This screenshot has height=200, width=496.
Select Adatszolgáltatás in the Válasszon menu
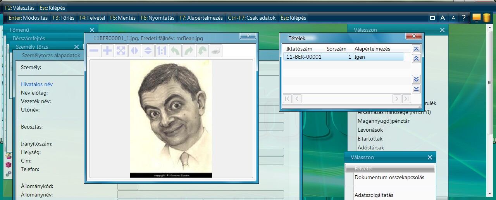tap(374, 195)
